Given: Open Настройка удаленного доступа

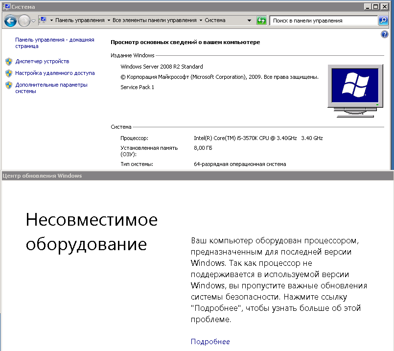Looking at the screenshot, I should (55, 73).
